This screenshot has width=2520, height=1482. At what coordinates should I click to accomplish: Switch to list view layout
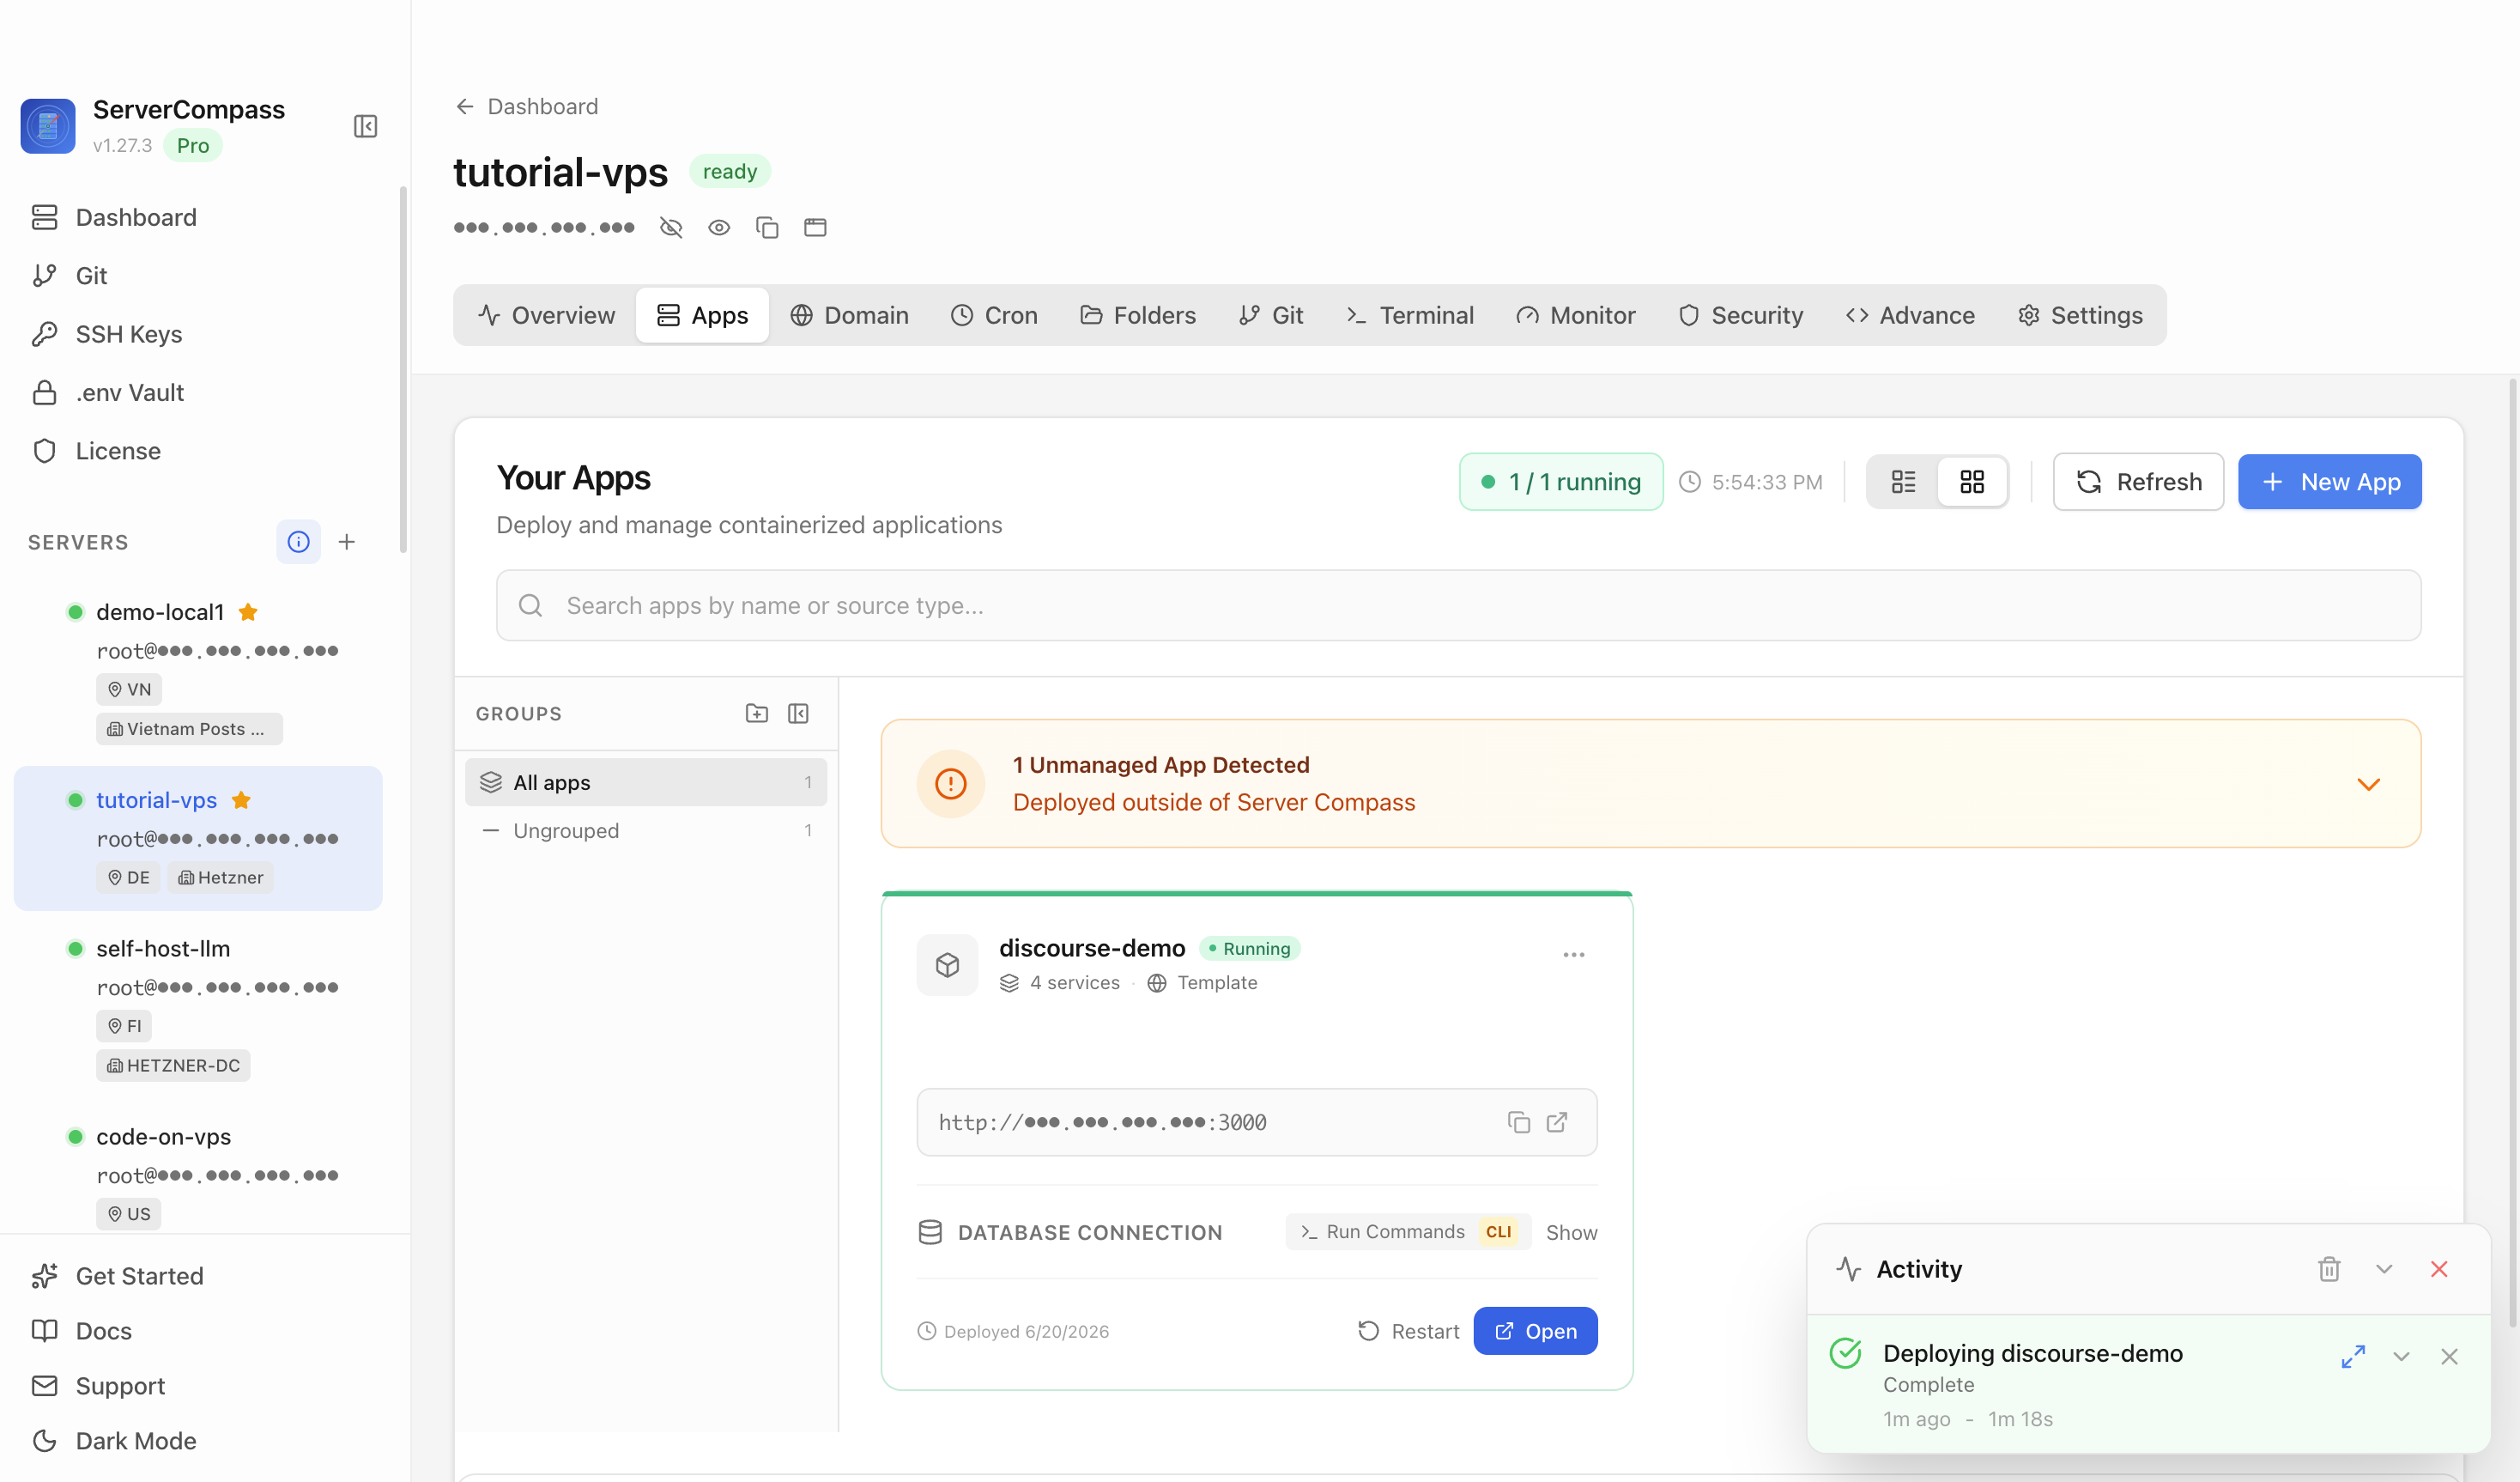click(1903, 482)
